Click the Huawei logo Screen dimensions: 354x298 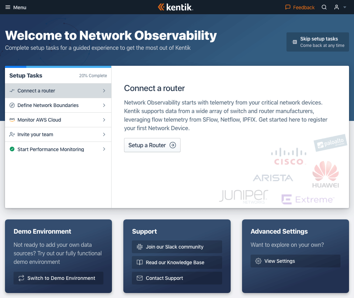click(x=325, y=174)
